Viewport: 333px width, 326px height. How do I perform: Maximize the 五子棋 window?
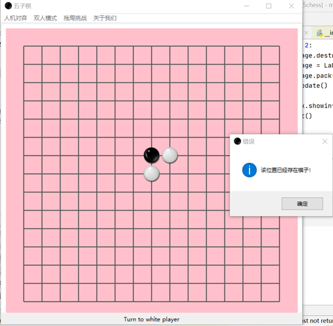click(x=269, y=6)
